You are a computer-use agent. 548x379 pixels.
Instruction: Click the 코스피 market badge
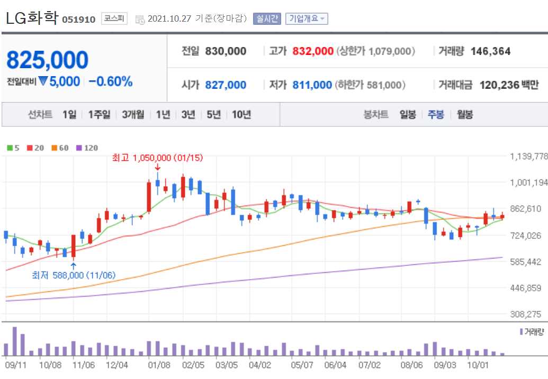tap(113, 17)
